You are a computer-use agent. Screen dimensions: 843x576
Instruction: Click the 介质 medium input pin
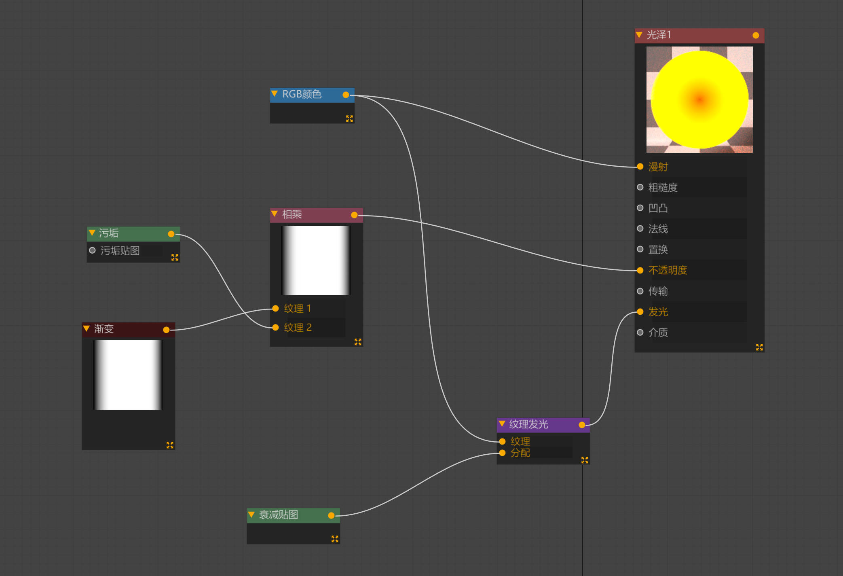640,332
